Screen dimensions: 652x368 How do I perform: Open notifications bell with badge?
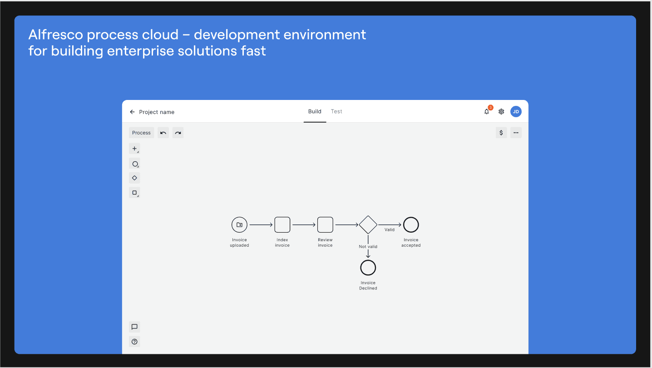(x=487, y=111)
